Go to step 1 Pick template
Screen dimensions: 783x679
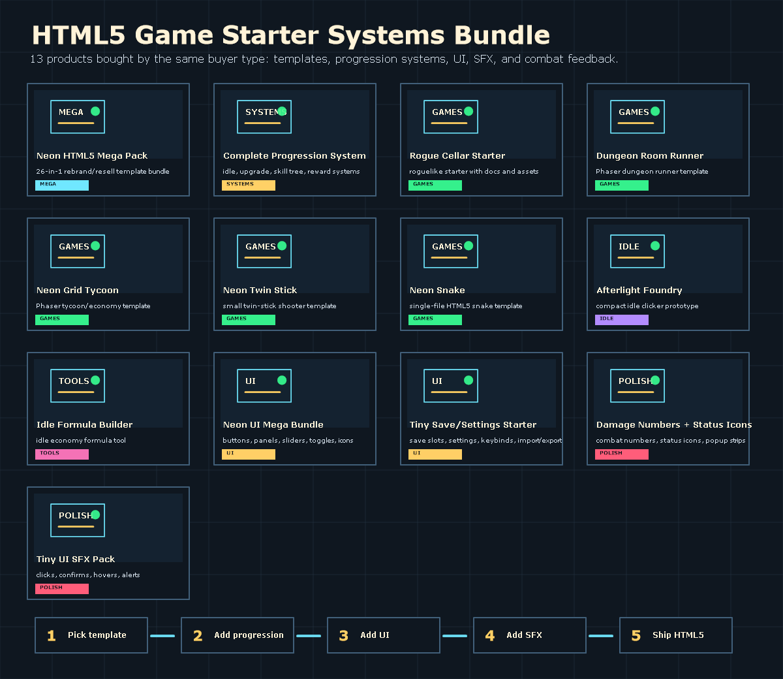pyautogui.click(x=91, y=635)
